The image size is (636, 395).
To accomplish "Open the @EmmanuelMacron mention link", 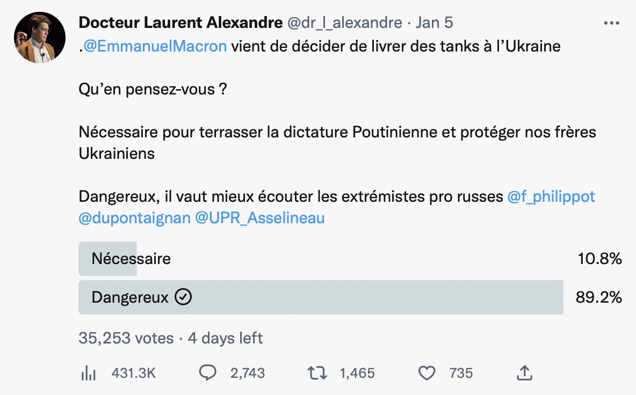I will coord(155,46).
